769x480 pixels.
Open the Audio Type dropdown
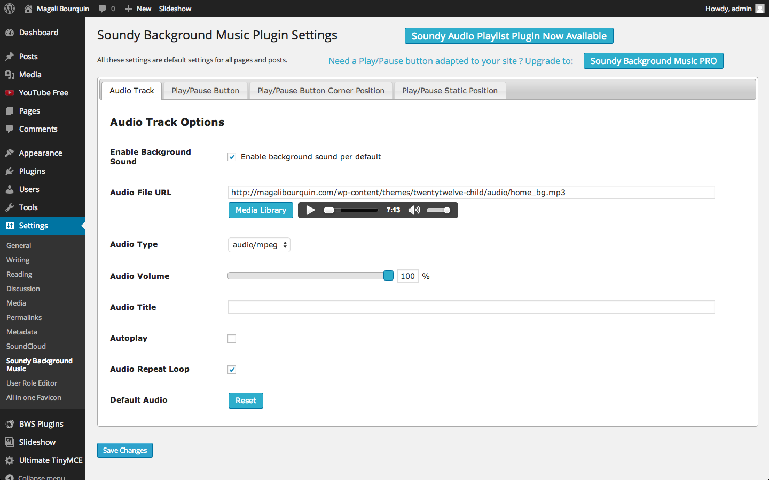[x=259, y=245]
